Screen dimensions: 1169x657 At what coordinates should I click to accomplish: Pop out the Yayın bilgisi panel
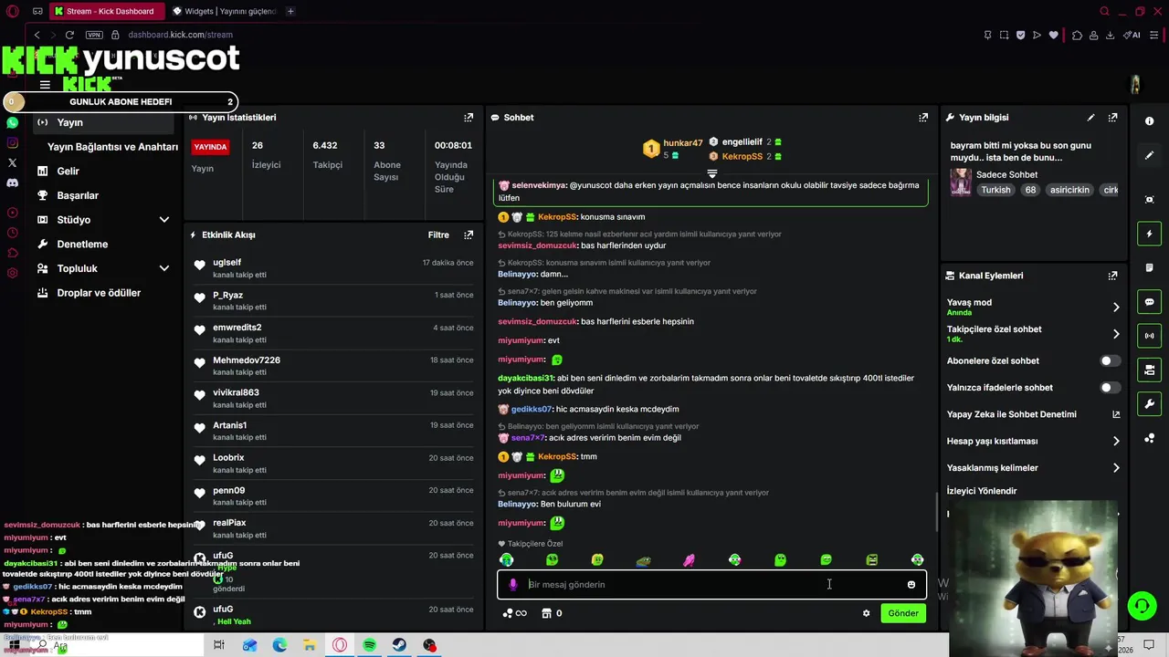[x=1112, y=118]
